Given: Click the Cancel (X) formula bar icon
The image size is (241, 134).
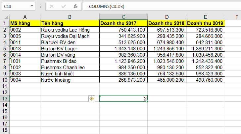Looking at the screenshot, I should pos(52,6).
